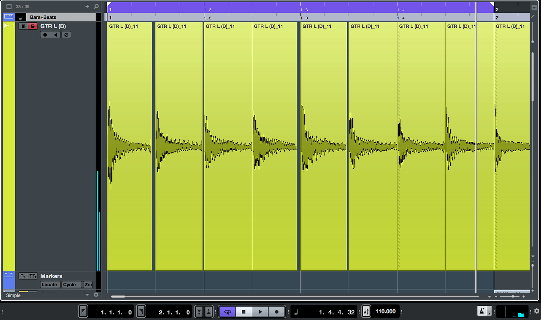Open transport bar setup gear icon
The width and height of the screenshot is (541, 320).
(x=537, y=311)
